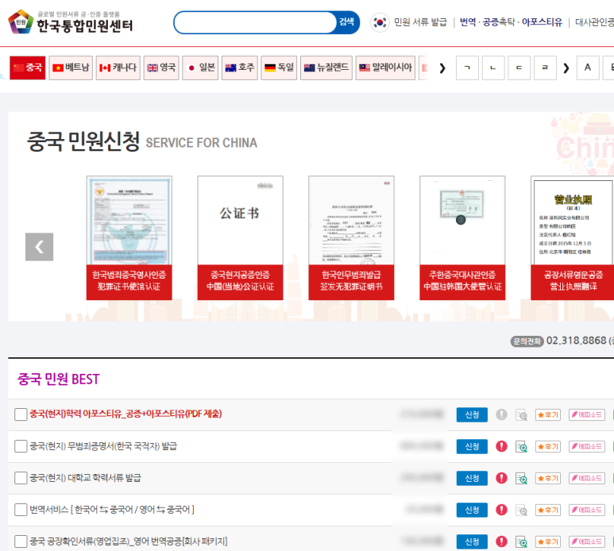Screen dimensions: 614x551
Task: View document preview icon for 대학교 학력서류
Action: (x=521, y=478)
